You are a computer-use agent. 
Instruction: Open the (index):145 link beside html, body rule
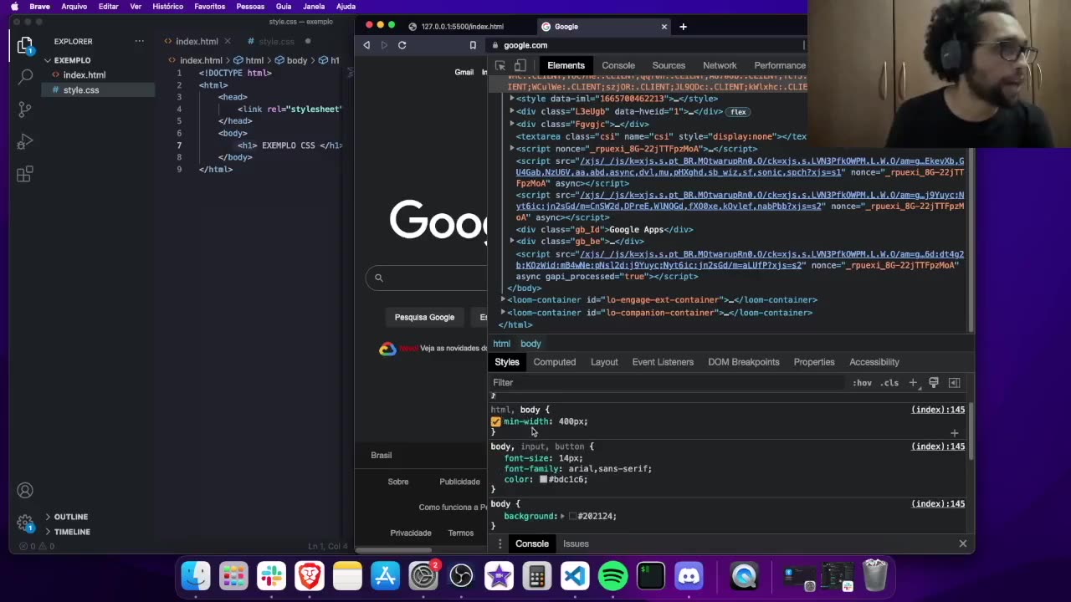coord(938,410)
